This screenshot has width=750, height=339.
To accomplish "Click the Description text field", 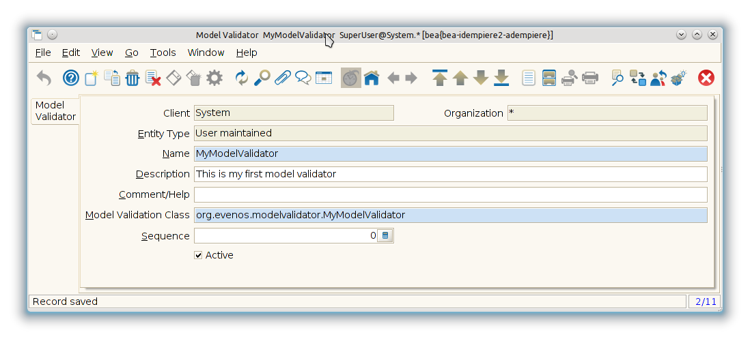I will (450, 174).
